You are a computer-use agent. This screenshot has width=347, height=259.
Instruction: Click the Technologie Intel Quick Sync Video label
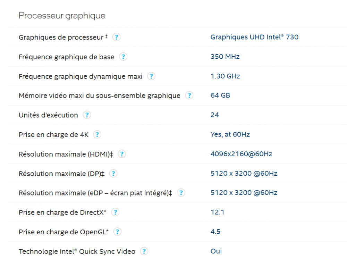pyautogui.click(x=77, y=251)
